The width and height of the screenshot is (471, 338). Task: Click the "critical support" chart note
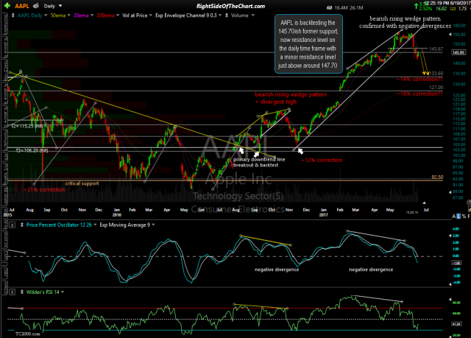tap(82, 183)
